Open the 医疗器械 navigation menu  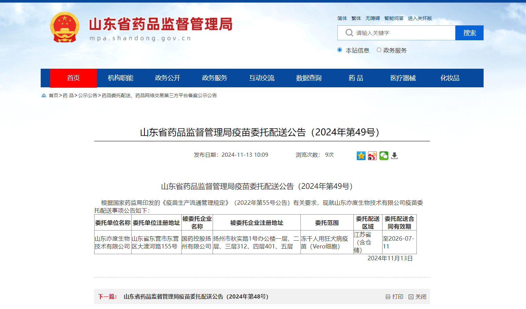tap(403, 78)
